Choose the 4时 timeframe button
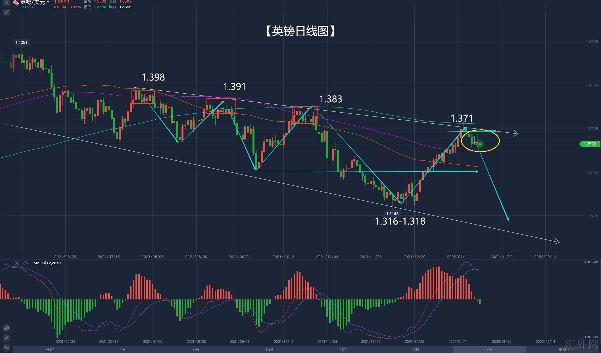Viewport: 601px width, 353px height. coord(416,350)
